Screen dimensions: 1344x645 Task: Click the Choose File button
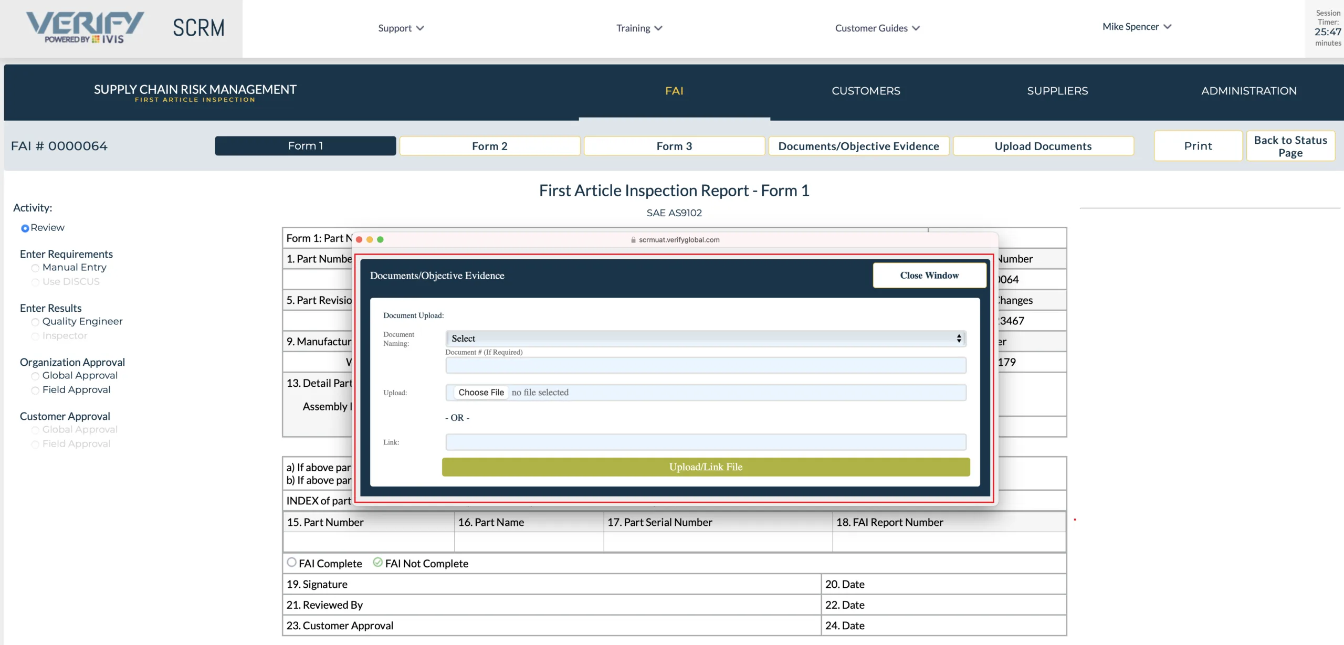click(481, 393)
